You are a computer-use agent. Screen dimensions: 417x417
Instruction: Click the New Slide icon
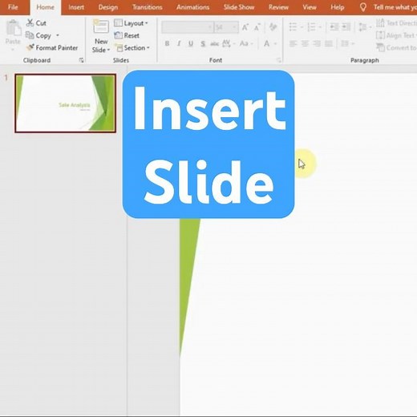pyautogui.click(x=101, y=26)
